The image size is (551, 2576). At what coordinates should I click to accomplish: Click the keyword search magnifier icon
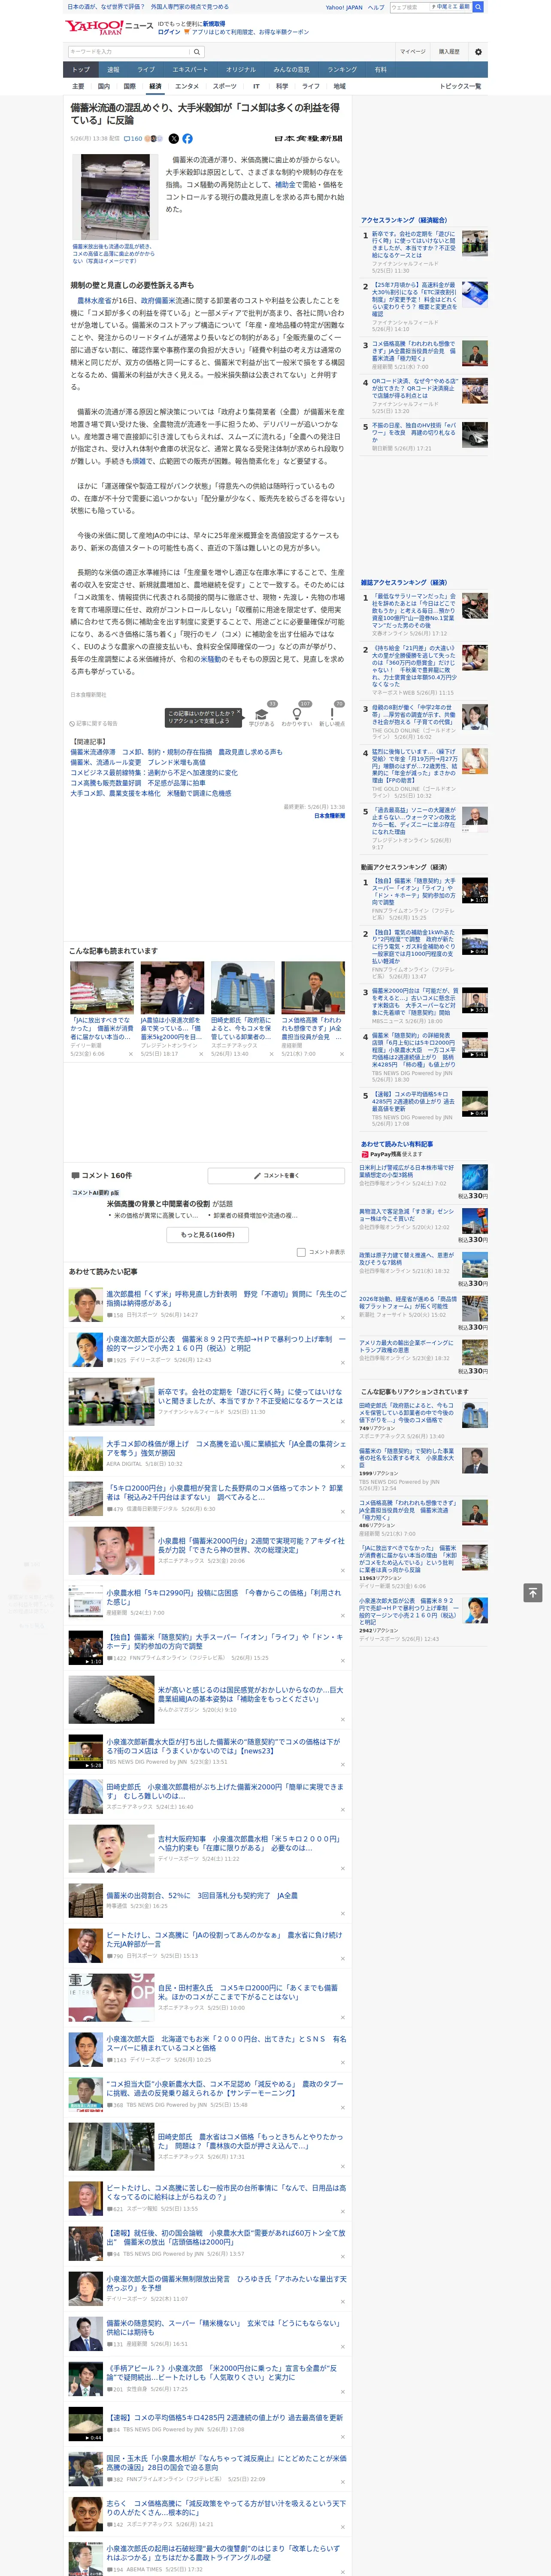click(x=197, y=52)
